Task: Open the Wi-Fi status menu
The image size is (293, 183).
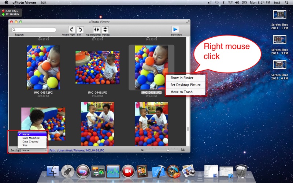Action: click(x=230, y=3)
